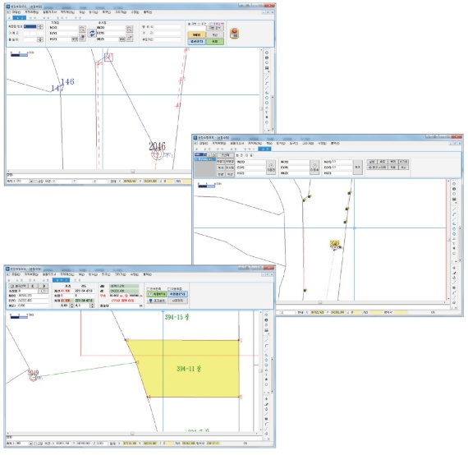Image resolution: width=468 pixels, height=455 pixels.
Task: Toggle the first checkbox above green button in bottom window
Action: (x=148, y=289)
